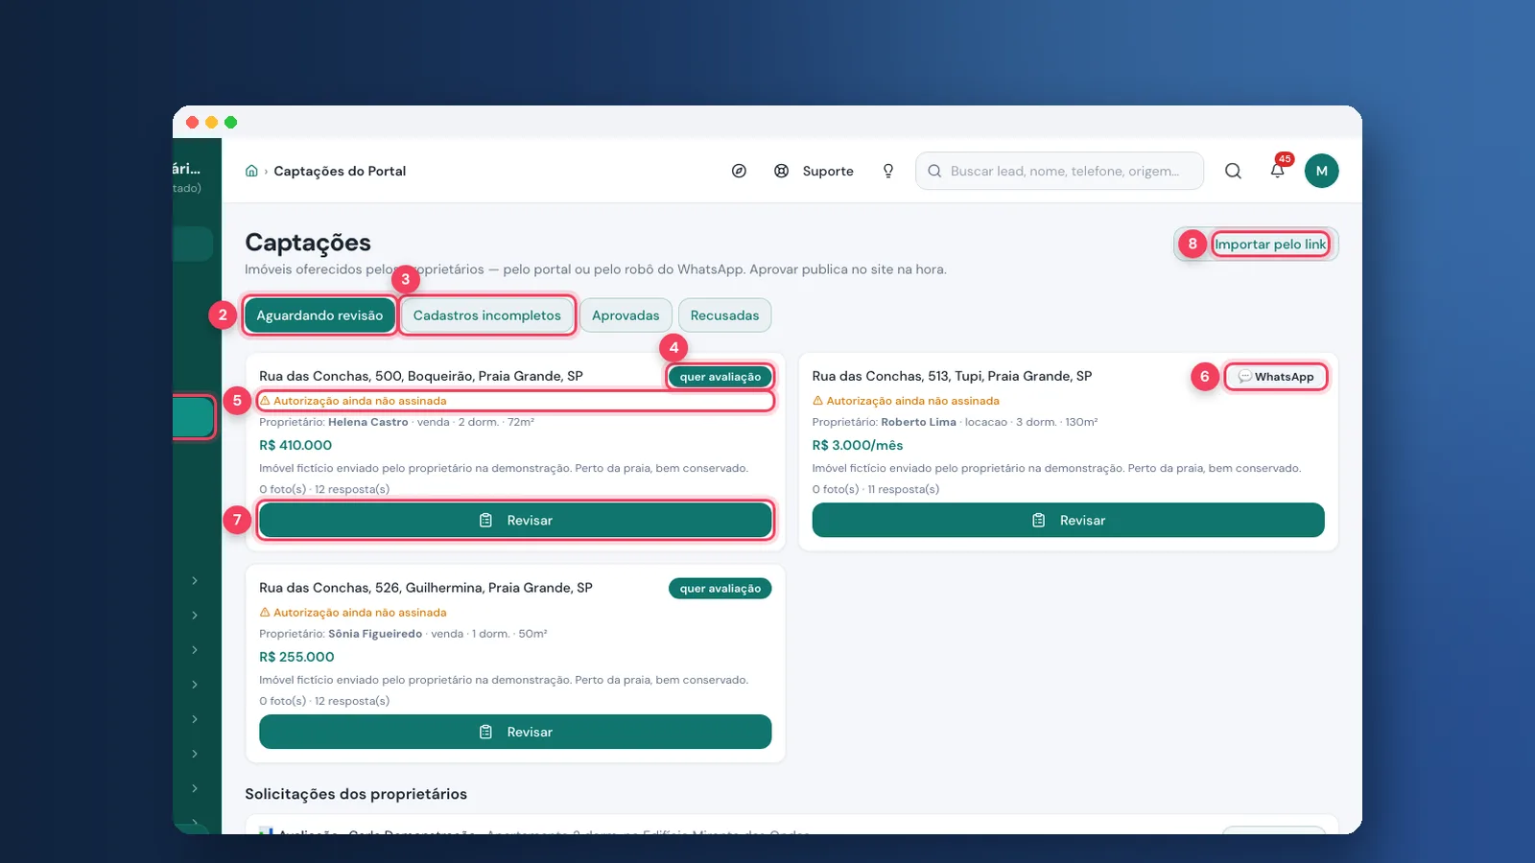The image size is (1535, 863).
Task: Switch to Cadastros incompletos tab
Action: (x=487, y=315)
